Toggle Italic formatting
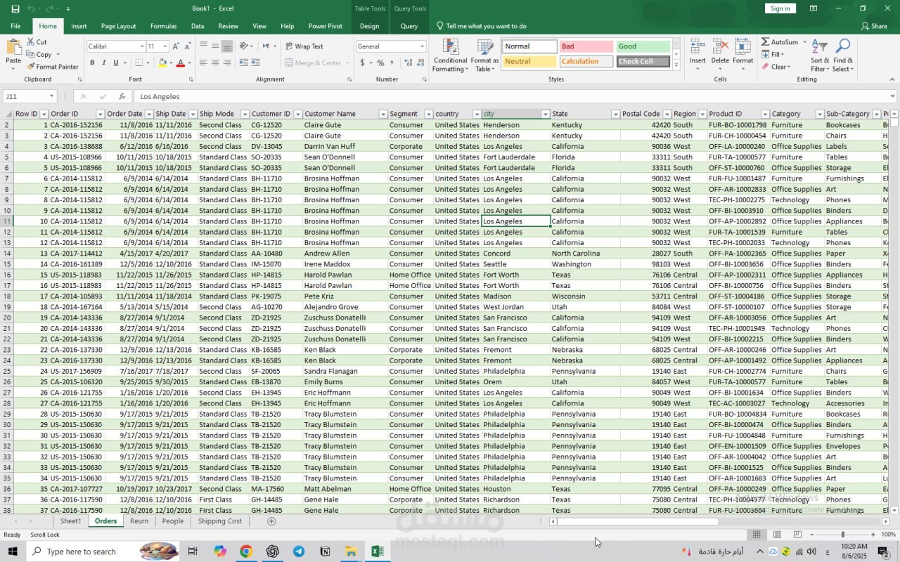Viewport: 900px width, 562px height. 104,63
